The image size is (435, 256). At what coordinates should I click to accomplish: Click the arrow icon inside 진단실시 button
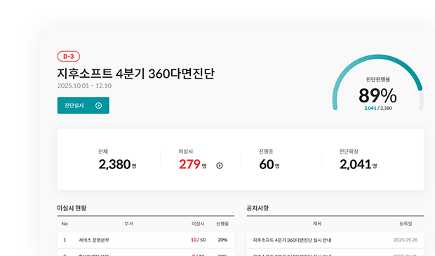click(98, 106)
